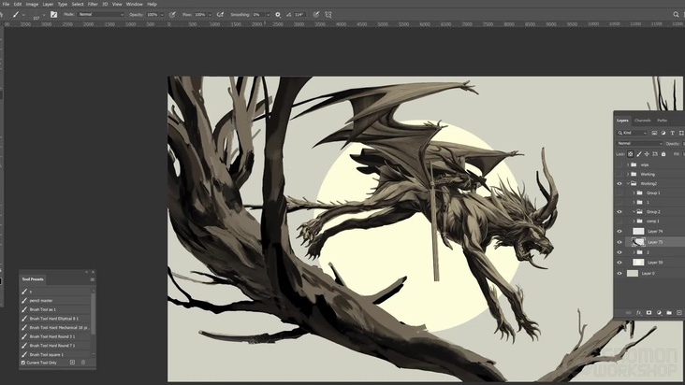The image size is (685, 385).
Task: Switch to the Channels tab
Action: pos(643,121)
